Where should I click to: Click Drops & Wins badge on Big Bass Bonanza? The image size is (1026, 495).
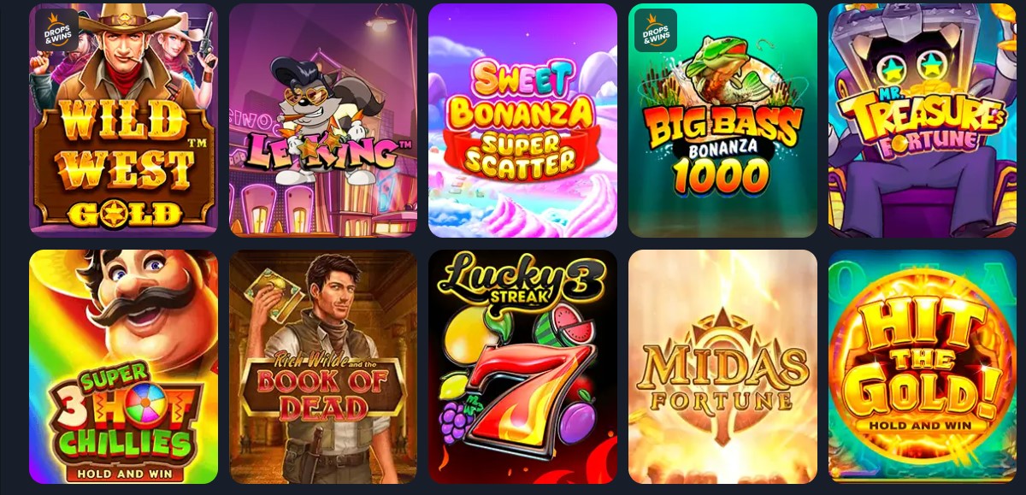[x=656, y=30]
